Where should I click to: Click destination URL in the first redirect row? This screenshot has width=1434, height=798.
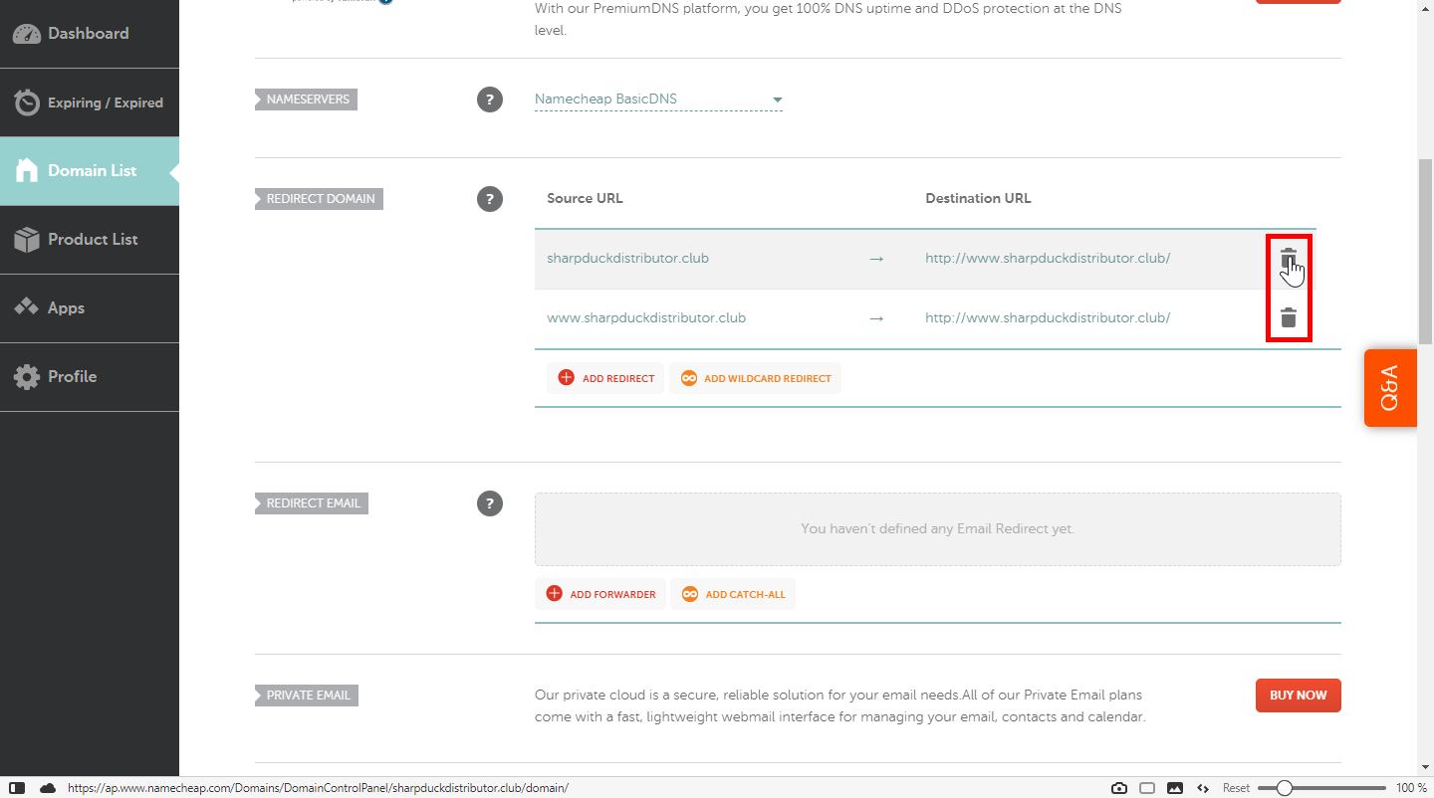(1048, 259)
